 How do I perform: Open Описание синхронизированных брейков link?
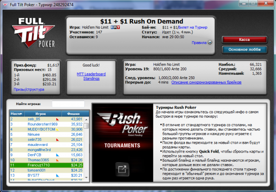click(206, 82)
